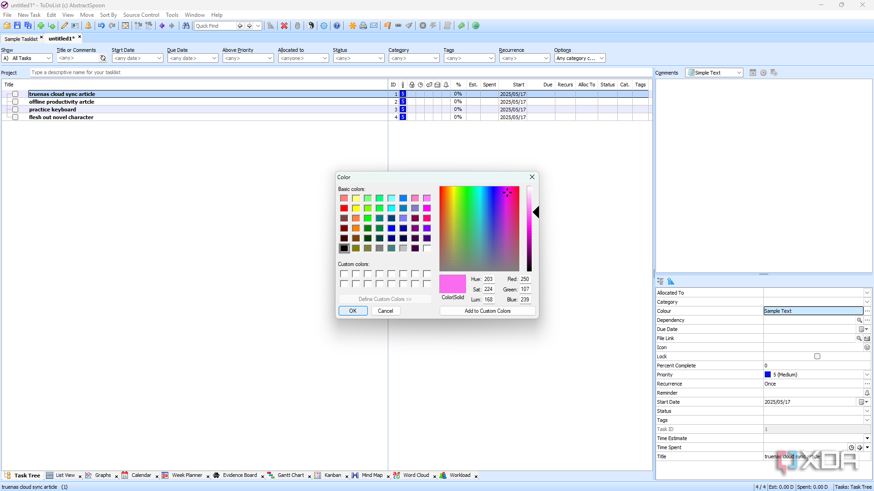
Task: Open the Above Priority filter dropdown
Action: coord(248,58)
